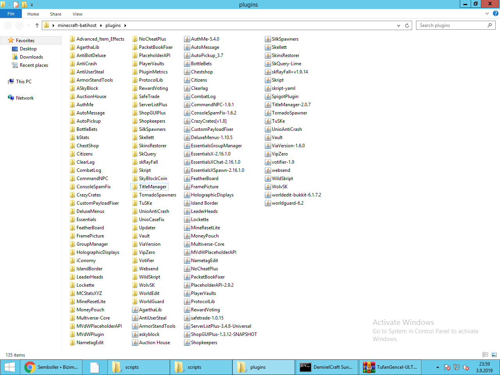Click the Action Center flag in the tray

[447, 367]
